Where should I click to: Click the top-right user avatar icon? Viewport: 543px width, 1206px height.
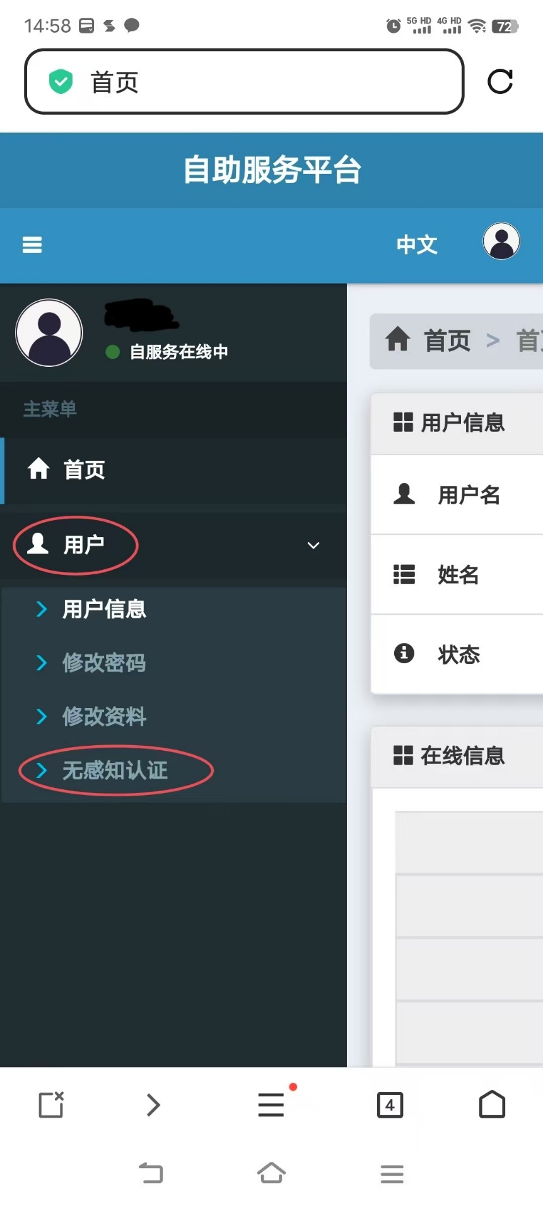501,241
